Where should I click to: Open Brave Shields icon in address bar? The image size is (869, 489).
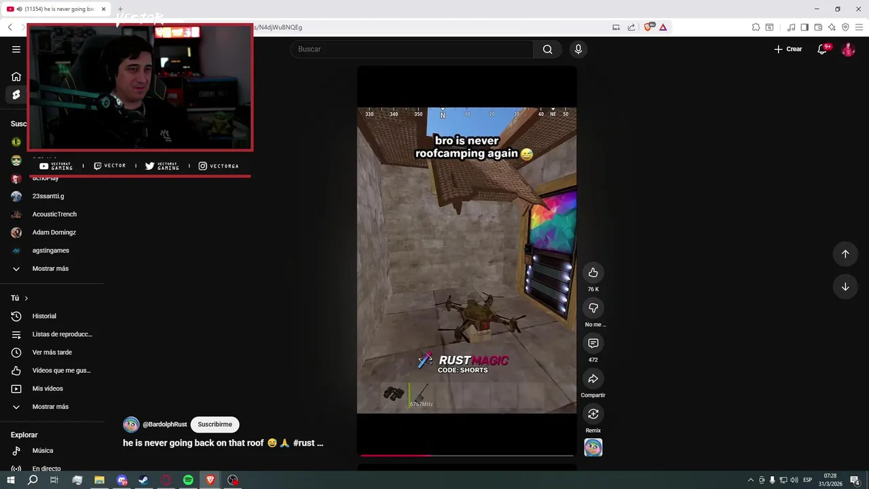click(648, 27)
